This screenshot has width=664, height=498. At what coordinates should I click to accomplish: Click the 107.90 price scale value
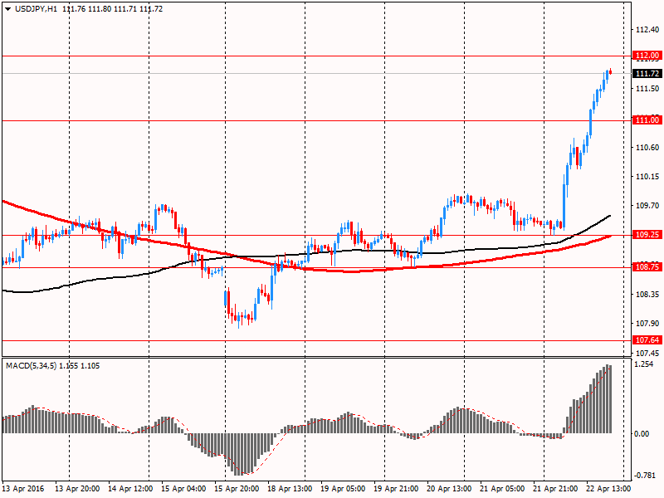coord(647,324)
